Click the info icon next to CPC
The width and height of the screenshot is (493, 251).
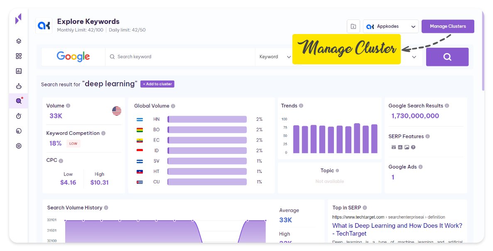coord(61,161)
